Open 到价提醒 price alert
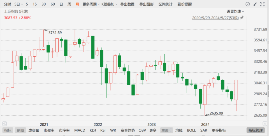The width and height of the screenshot is (269, 136). pyautogui.click(x=185, y=4)
